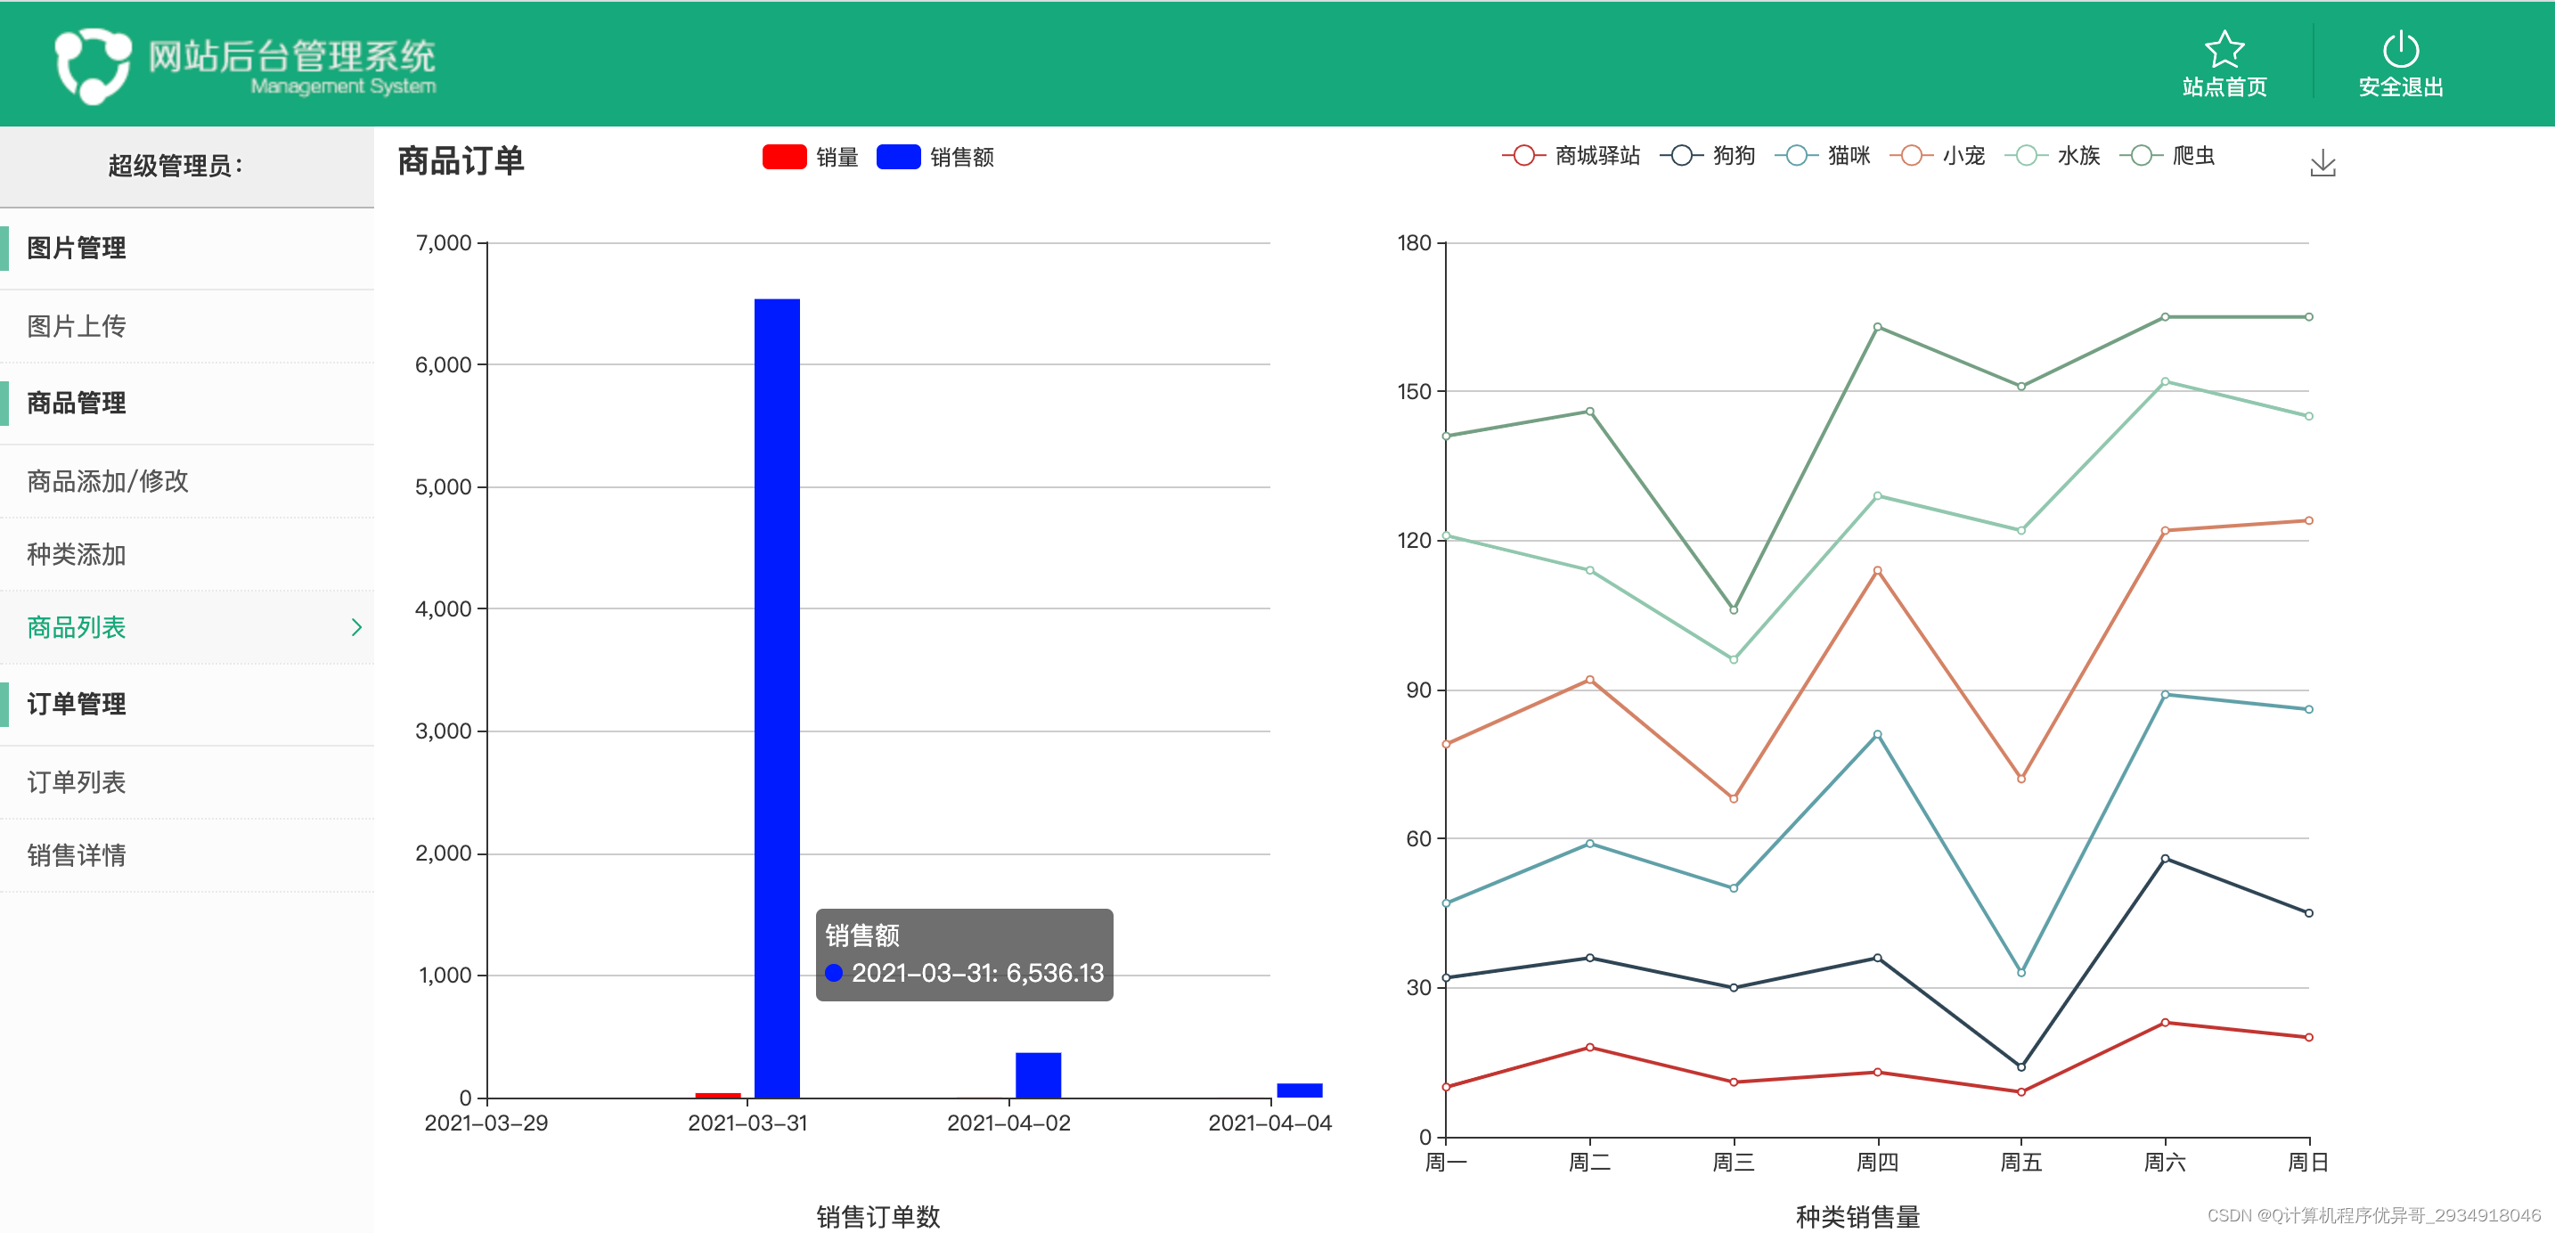Click 站点首页 link text
Screen dimensions: 2555x1233
coord(2224,87)
